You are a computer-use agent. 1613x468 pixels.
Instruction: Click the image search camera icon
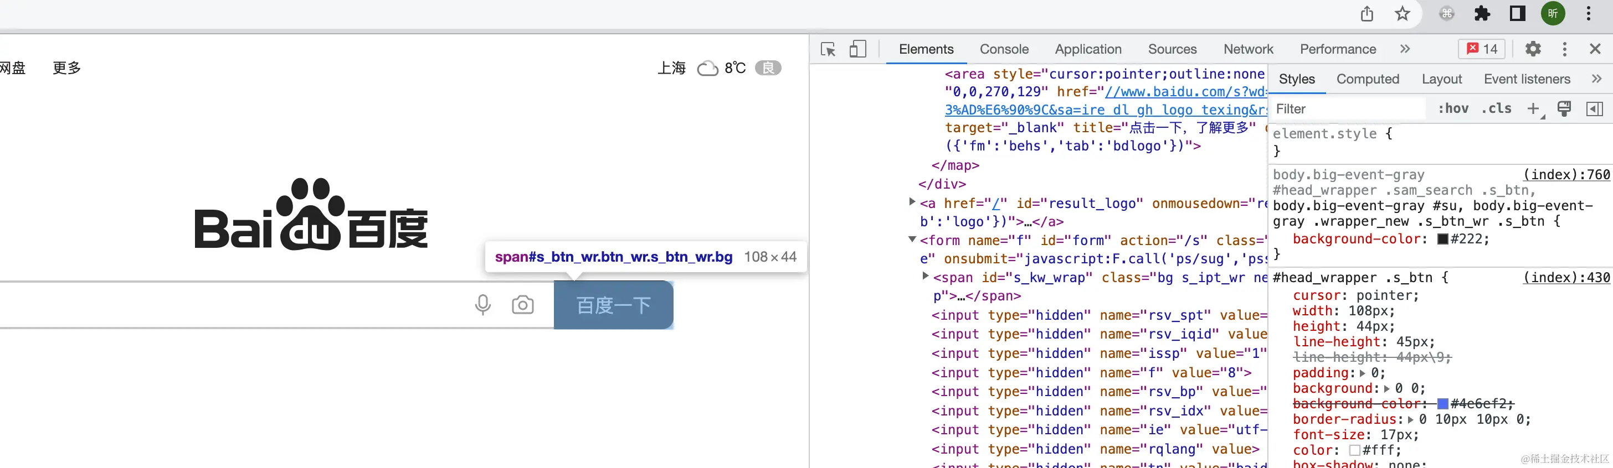pos(522,305)
